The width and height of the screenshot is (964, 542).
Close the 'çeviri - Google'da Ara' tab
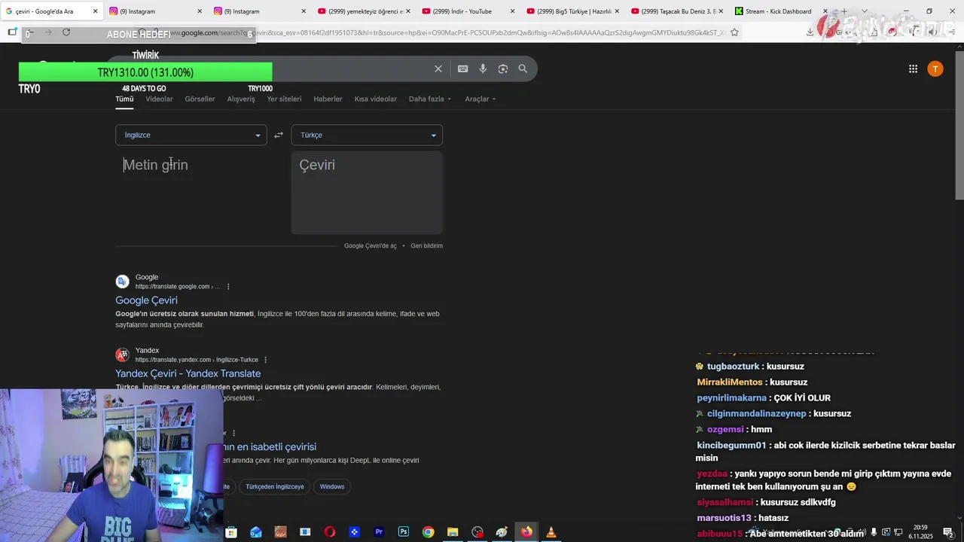click(x=96, y=11)
